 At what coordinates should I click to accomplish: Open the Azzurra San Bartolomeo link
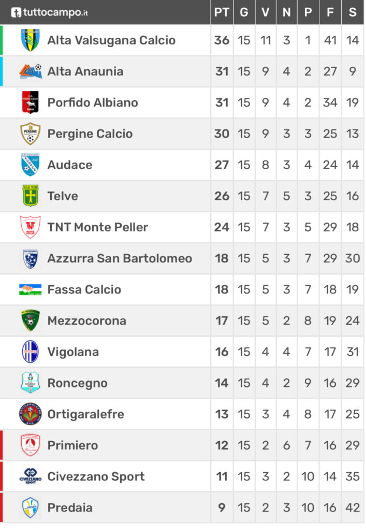120,259
